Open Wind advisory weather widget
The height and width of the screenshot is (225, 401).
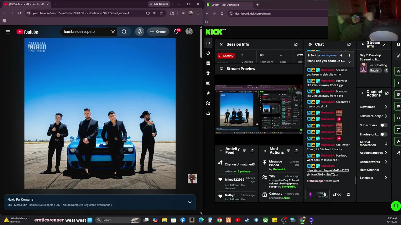point(15,220)
